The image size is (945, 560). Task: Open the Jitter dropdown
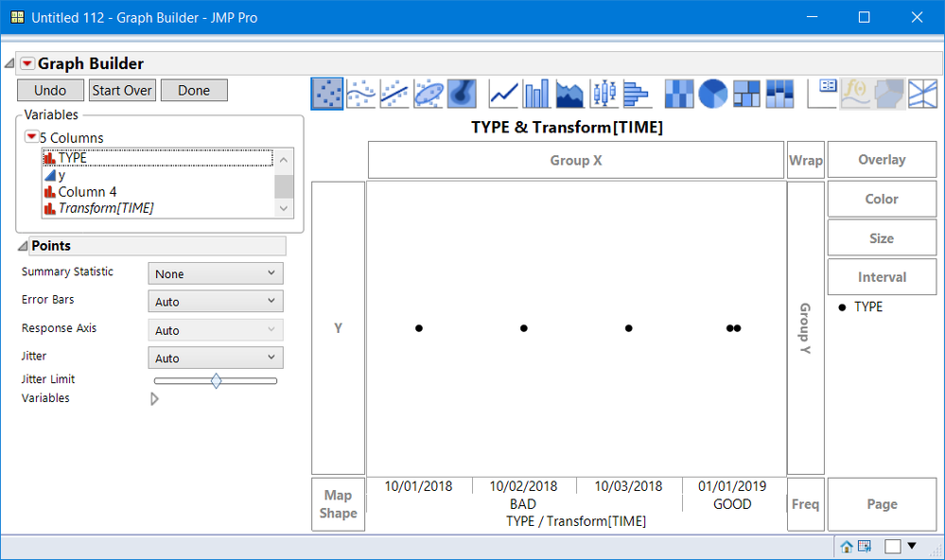tap(215, 359)
